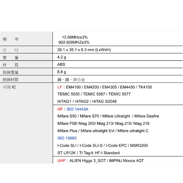Select EM4200 in the LF list
The width and height of the screenshot is (183, 183).
(x=91, y=87)
